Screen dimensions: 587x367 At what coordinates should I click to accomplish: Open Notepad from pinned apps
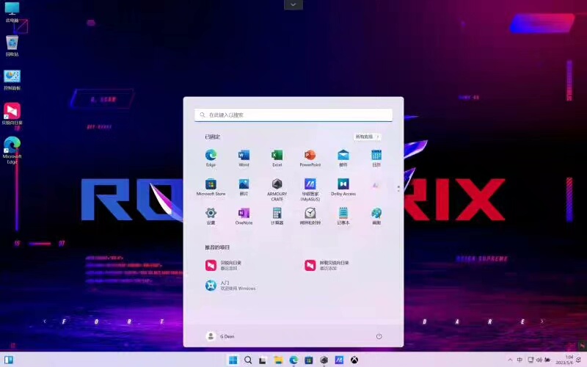(343, 216)
